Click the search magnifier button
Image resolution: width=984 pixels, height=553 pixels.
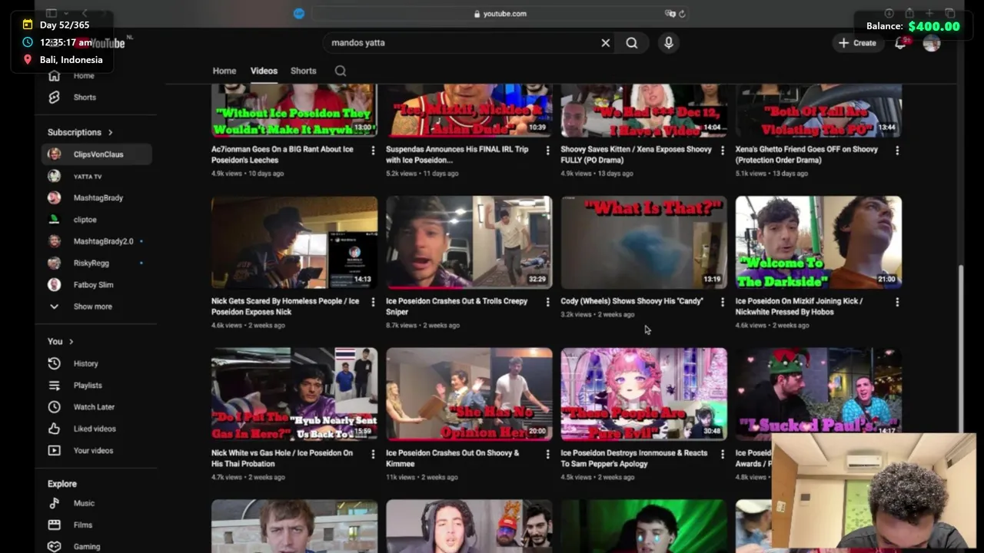631,43
